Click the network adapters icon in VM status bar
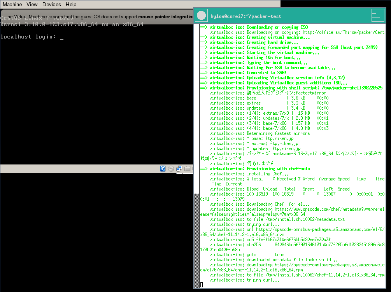This screenshot has width=391, height=292. coord(179,169)
